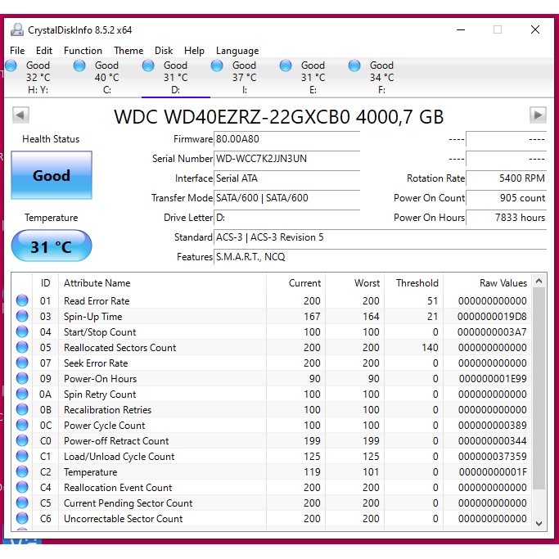Click the Interface field Serial ATA

(x=286, y=178)
